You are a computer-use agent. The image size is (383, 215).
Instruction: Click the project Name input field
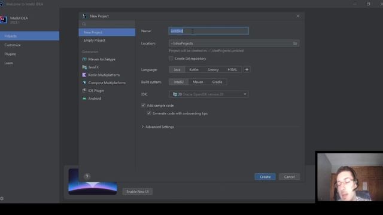coord(209,30)
